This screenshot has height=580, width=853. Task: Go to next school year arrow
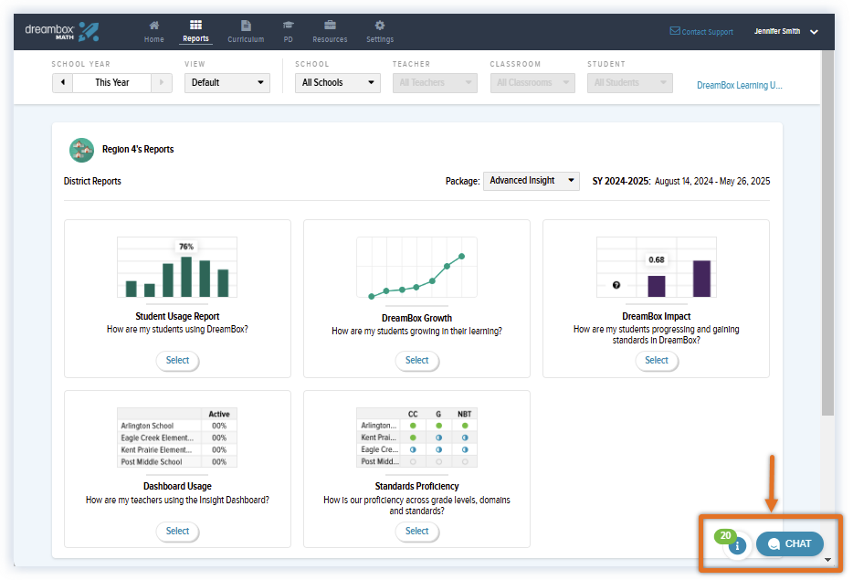162,83
